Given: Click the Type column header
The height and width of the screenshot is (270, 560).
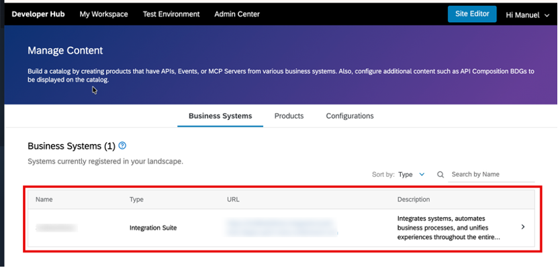Looking at the screenshot, I should point(136,200).
